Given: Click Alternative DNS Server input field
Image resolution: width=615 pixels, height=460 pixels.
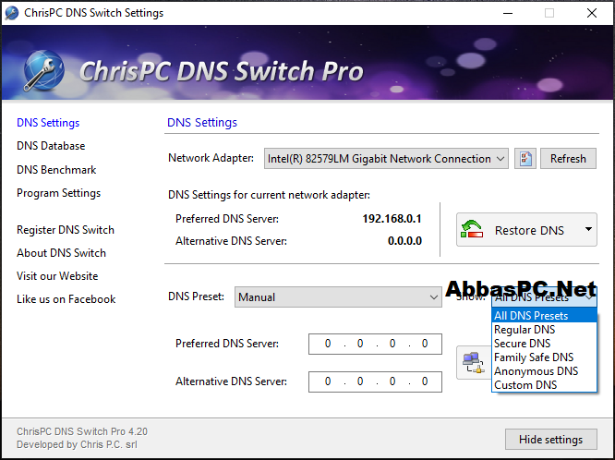Looking at the screenshot, I should [x=375, y=381].
